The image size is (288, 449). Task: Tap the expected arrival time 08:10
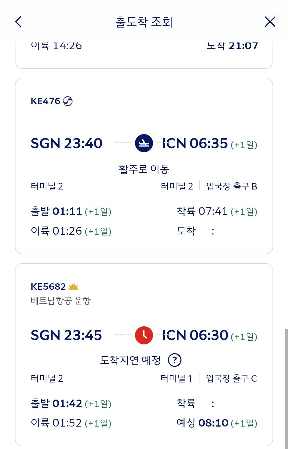[x=213, y=423]
